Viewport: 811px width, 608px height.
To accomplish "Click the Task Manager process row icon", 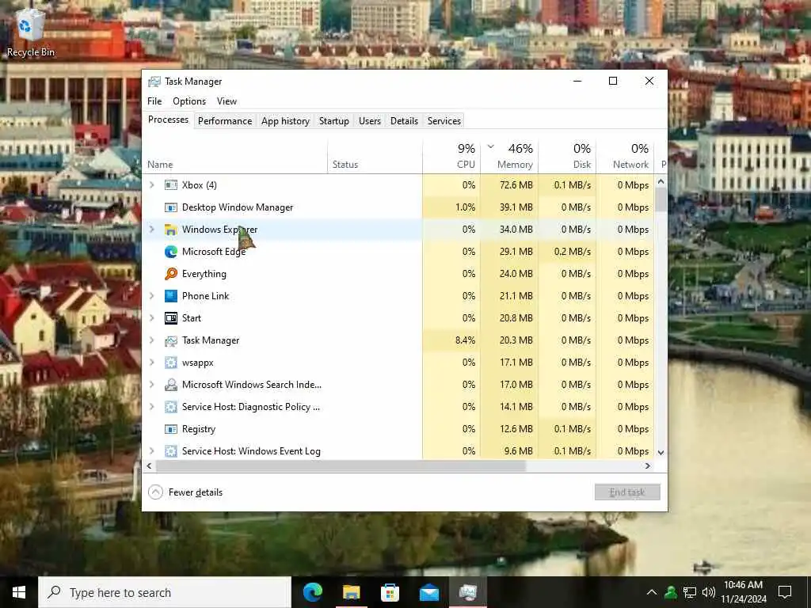I will tap(171, 340).
